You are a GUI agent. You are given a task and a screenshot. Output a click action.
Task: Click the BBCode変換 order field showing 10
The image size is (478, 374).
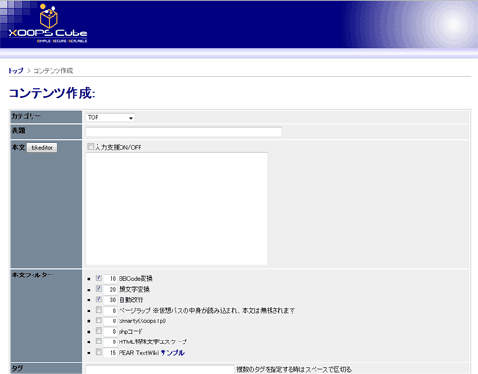click(111, 279)
